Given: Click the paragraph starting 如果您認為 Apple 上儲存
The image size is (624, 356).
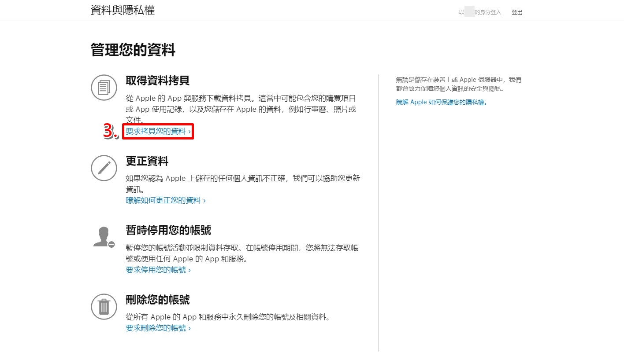Looking at the screenshot, I should pyautogui.click(x=243, y=184).
